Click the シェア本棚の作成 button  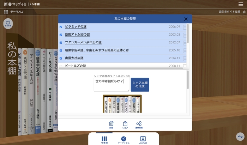[x=140, y=85]
